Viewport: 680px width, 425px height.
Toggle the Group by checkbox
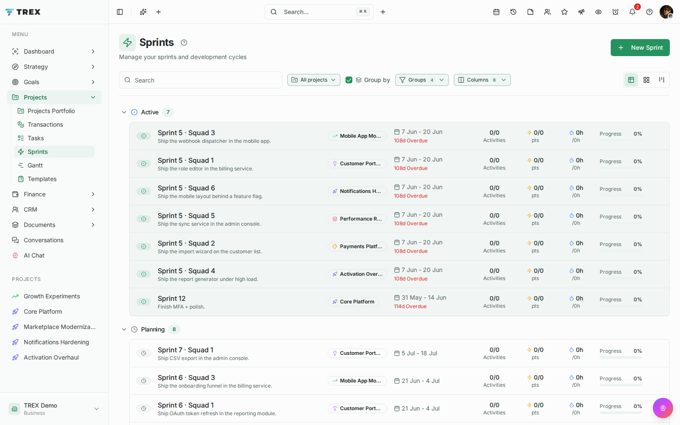coord(349,80)
